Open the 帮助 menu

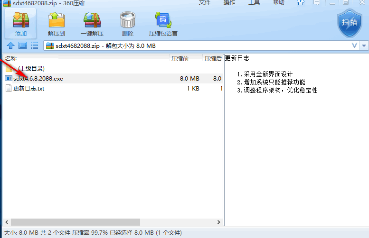point(279,2)
